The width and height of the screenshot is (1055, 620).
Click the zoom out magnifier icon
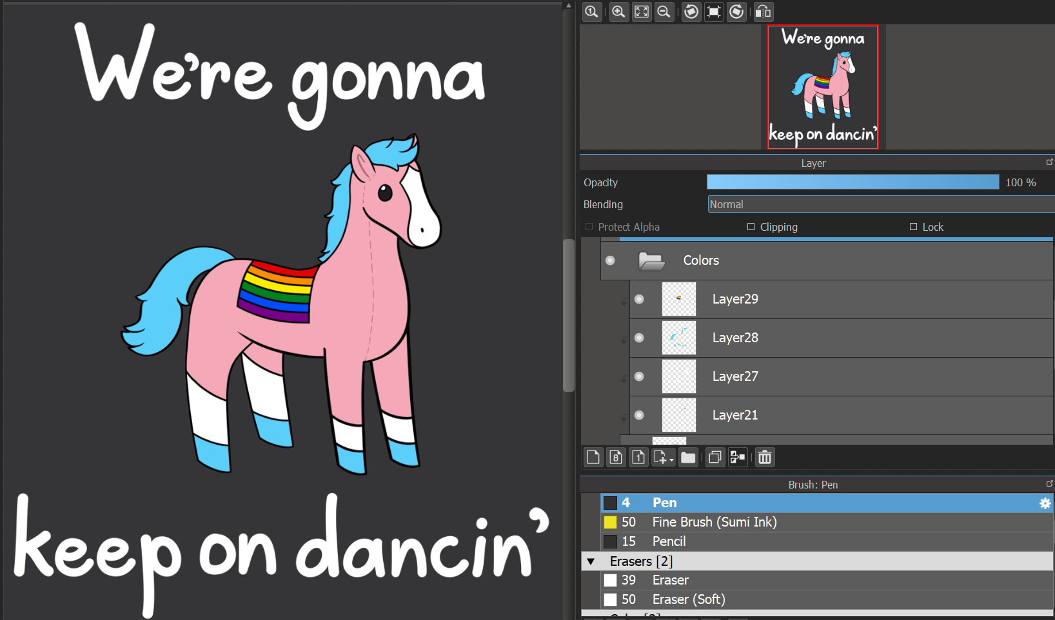tap(664, 12)
